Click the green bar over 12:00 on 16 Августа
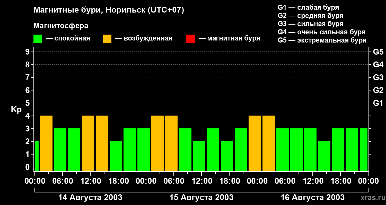 pyautogui.click(x=310, y=150)
